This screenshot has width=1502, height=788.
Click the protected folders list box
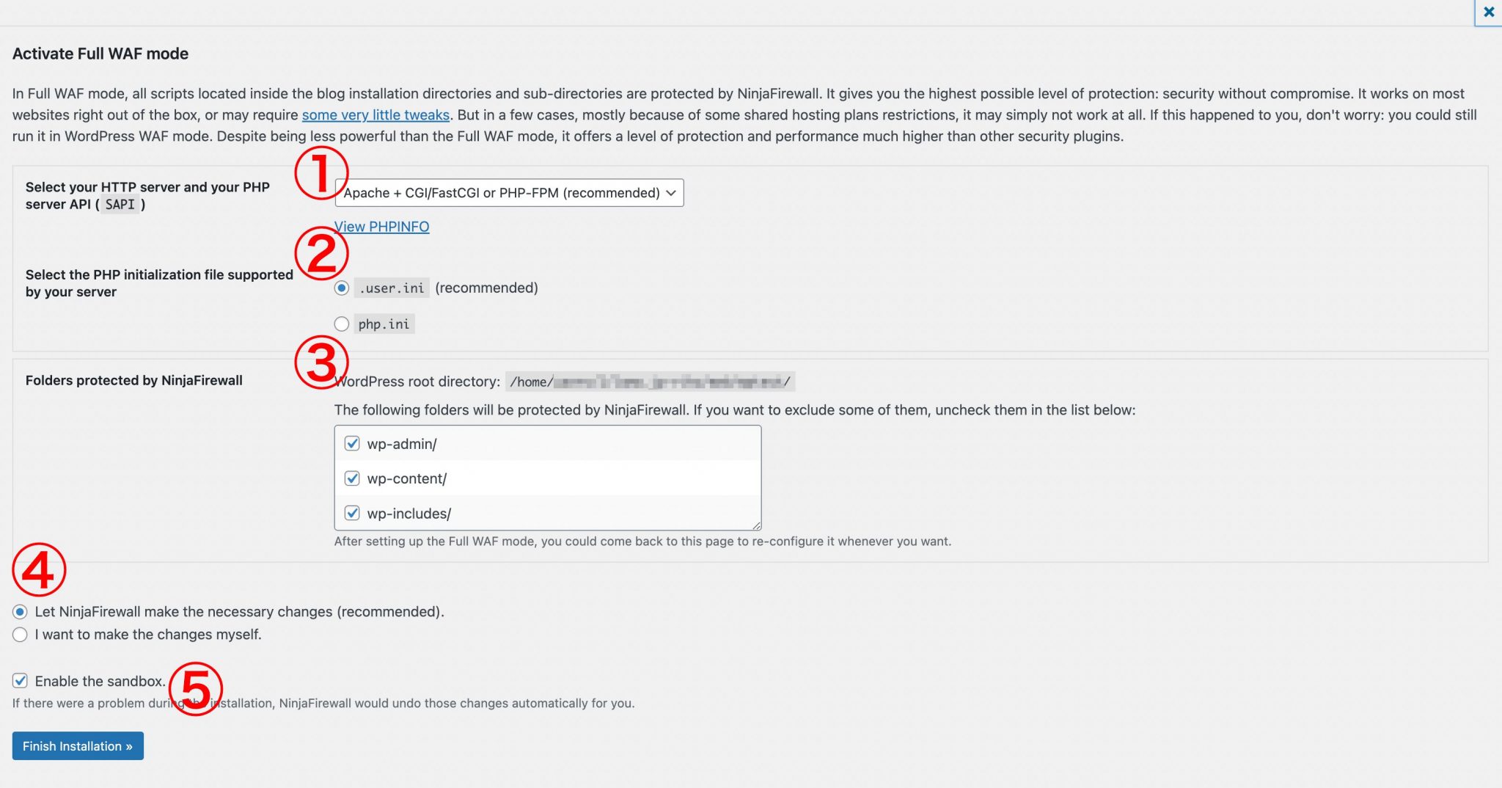coord(547,478)
